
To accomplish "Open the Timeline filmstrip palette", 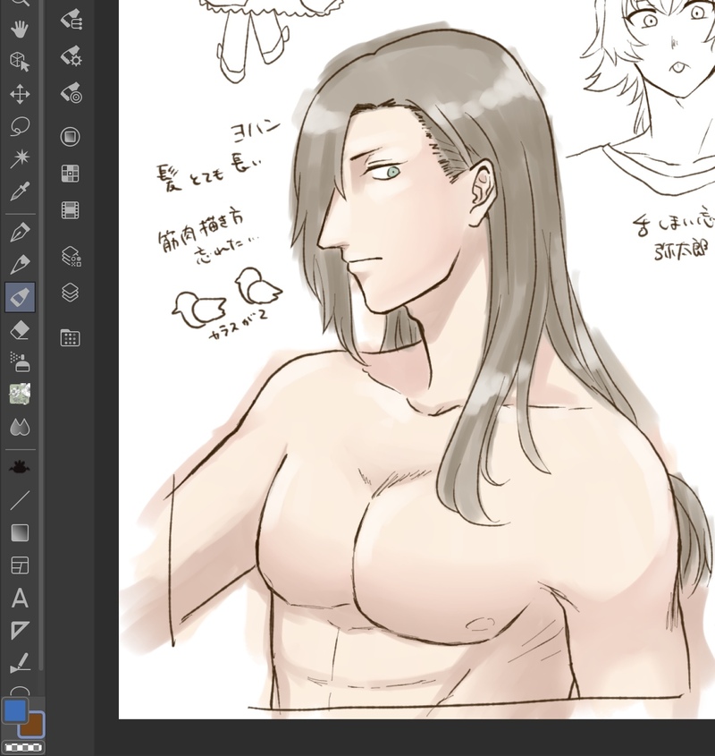I will pos(70,210).
